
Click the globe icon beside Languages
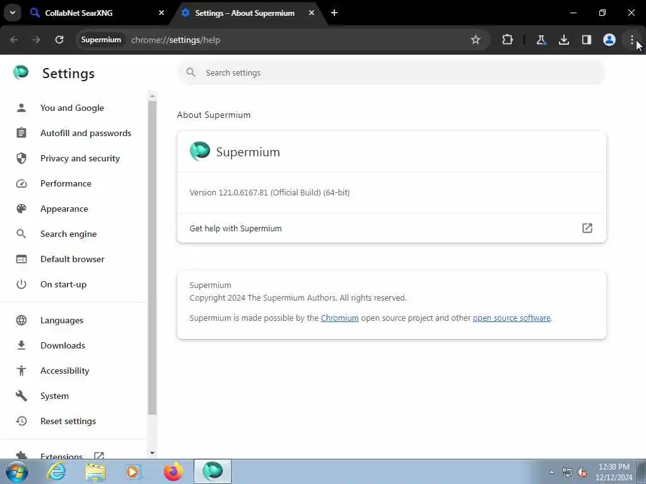click(21, 320)
